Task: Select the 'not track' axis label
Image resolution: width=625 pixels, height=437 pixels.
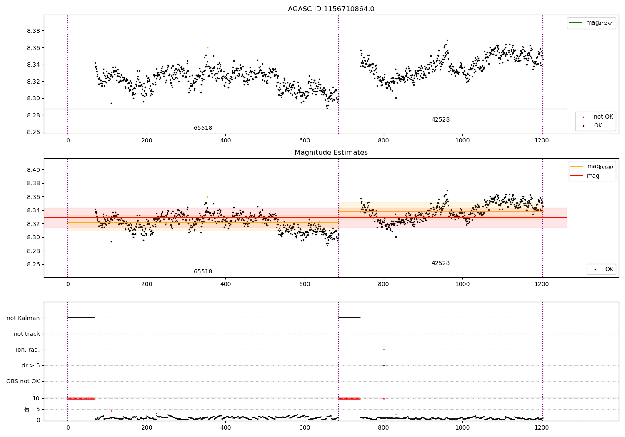Action: [27, 334]
